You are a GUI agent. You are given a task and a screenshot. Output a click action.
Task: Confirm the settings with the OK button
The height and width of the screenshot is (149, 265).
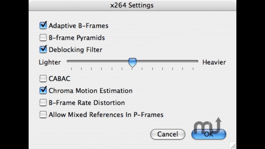click(209, 134)
